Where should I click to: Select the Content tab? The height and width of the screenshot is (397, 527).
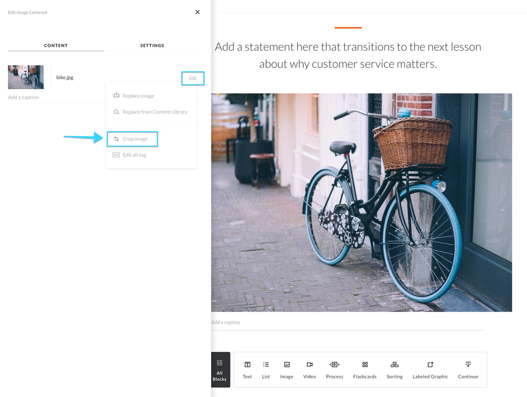click(x=56, y=45)
